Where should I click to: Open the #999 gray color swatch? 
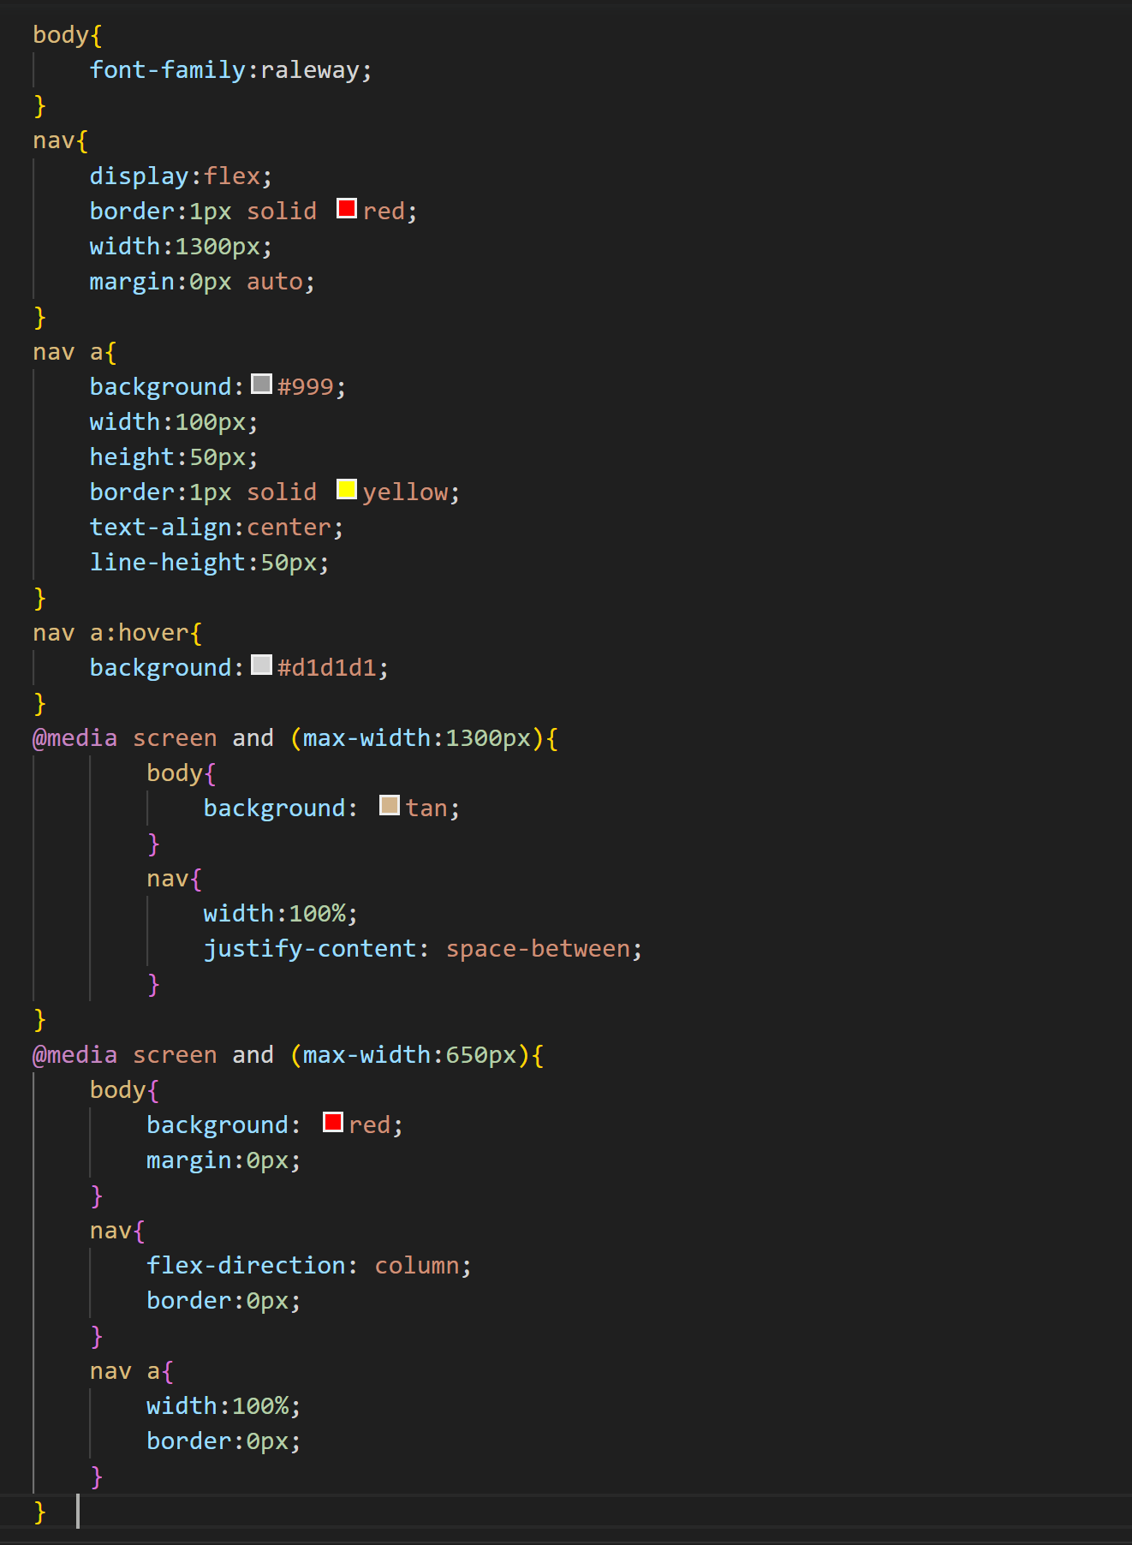click(x=262, y=385)
